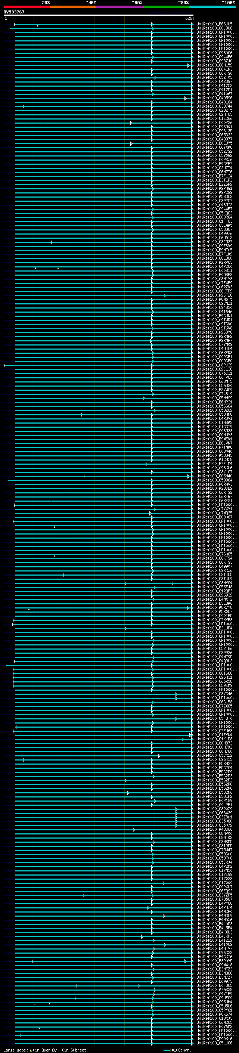Select the UniRef100_Q96C32 label
239x1053 pixels.
click(214, 953)
